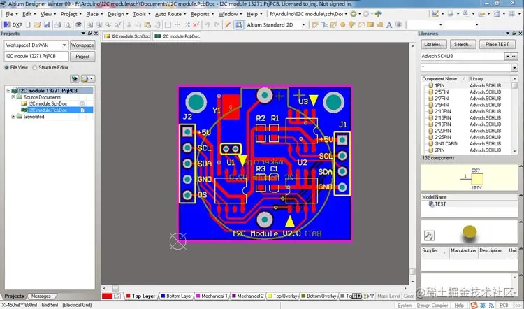The image size is (524, 309).
Task: Open the Workspace1.DsnWrk dropdown
Action: click(64, 45)
